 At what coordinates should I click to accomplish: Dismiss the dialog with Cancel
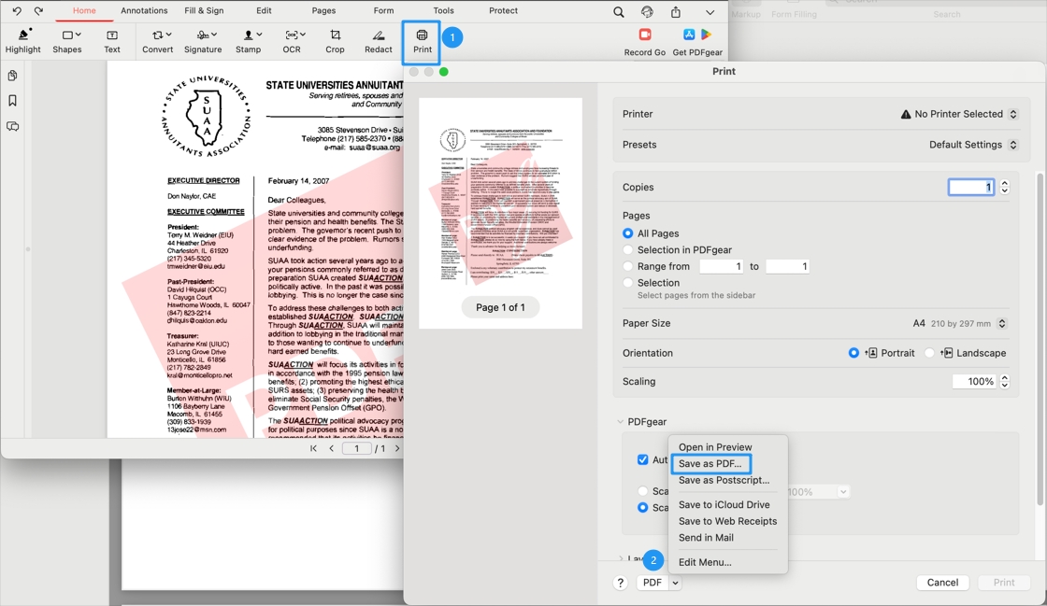942,582
